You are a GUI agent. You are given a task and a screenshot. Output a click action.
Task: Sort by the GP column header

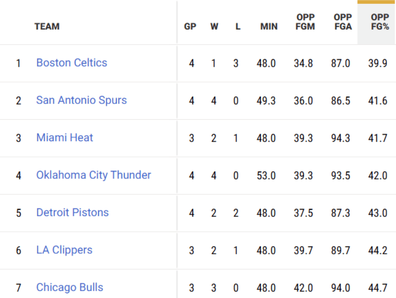190,27
